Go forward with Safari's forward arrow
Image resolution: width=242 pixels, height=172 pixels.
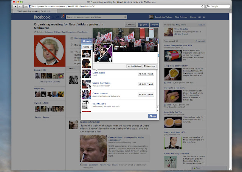20,6
